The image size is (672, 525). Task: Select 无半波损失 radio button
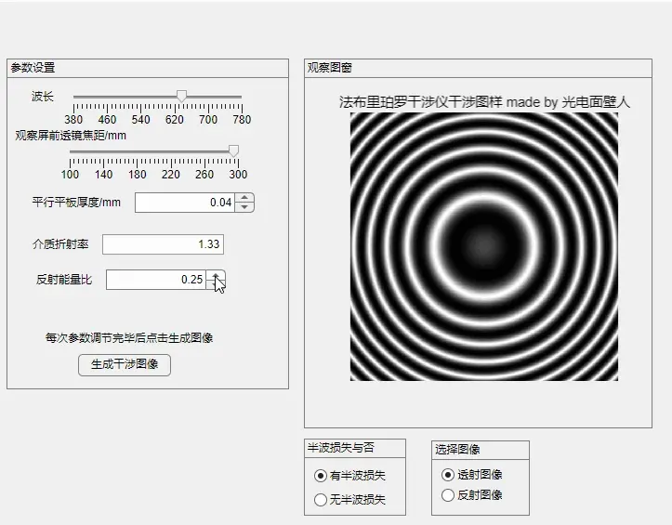pos(321,499)
